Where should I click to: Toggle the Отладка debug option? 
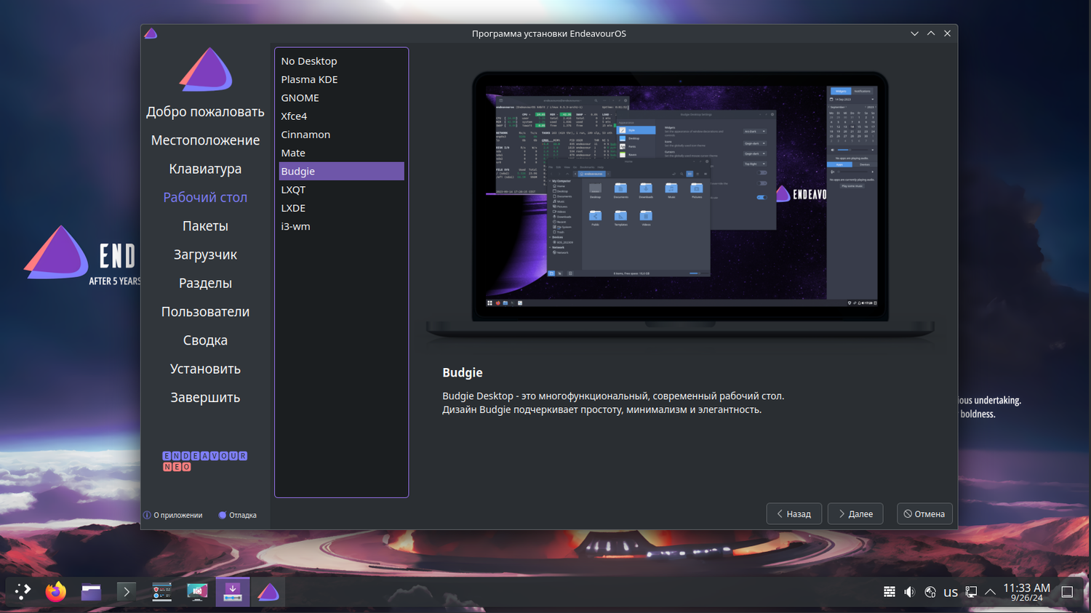pyautogui.click(x=238, y=515)
